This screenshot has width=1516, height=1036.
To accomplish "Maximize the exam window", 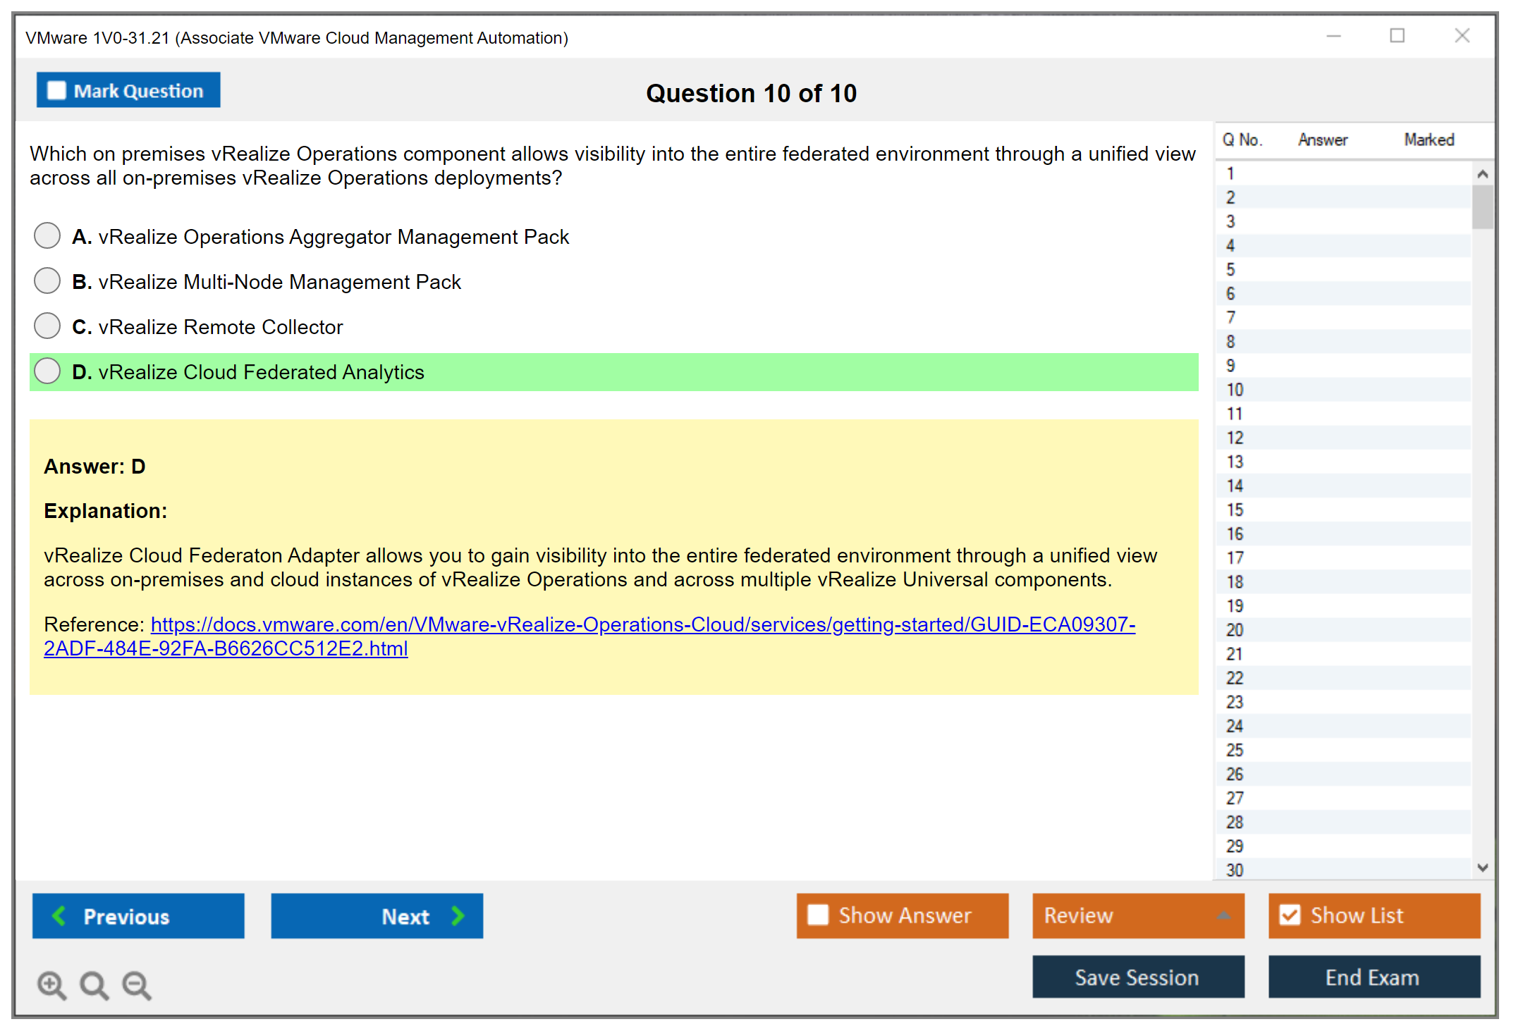I will pyautogui.click(x=1397, y=36).
